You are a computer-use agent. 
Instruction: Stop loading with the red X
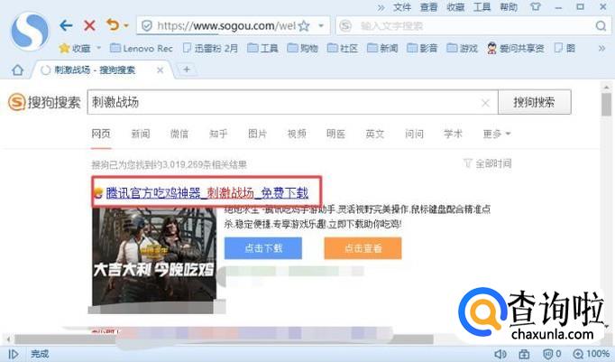[x=89, y=26]
